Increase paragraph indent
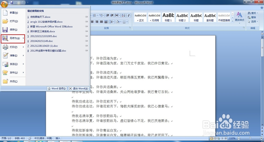Image resolution: width=264 pixels, height=142 pixels. click(x=112, y=16)
